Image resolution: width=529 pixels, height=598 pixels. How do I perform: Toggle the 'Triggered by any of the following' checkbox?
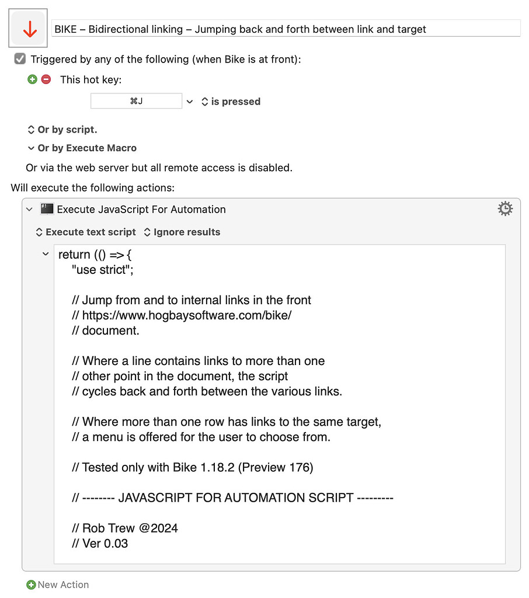click(20, 59)
